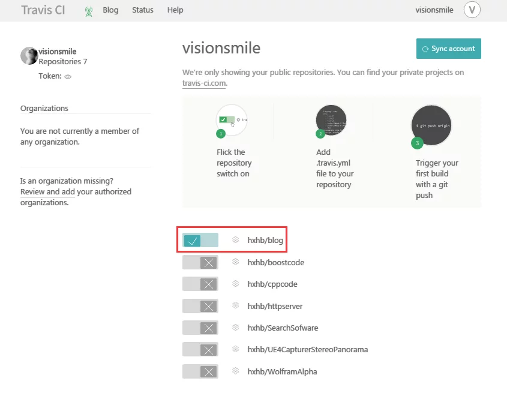This screenshot has width=507, height=393.
Task: Open the visionsmile account menu in header
Action: point(436,10)
